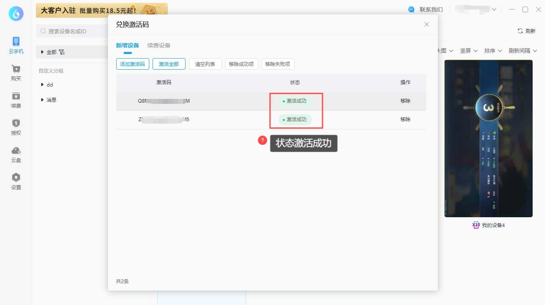Open the 授权 authorization icon

point(16,123)
